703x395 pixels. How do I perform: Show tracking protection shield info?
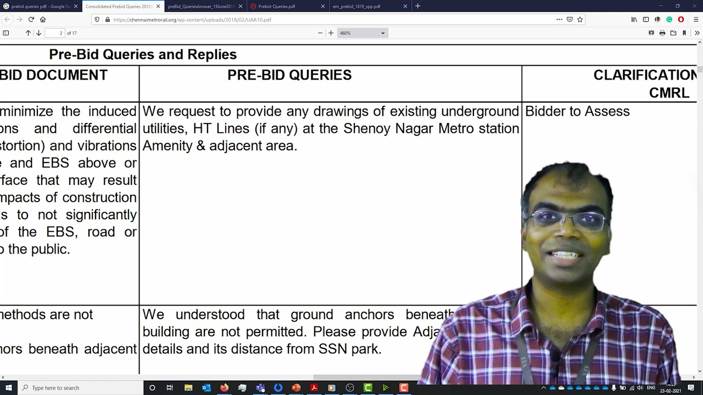point(97,19)
